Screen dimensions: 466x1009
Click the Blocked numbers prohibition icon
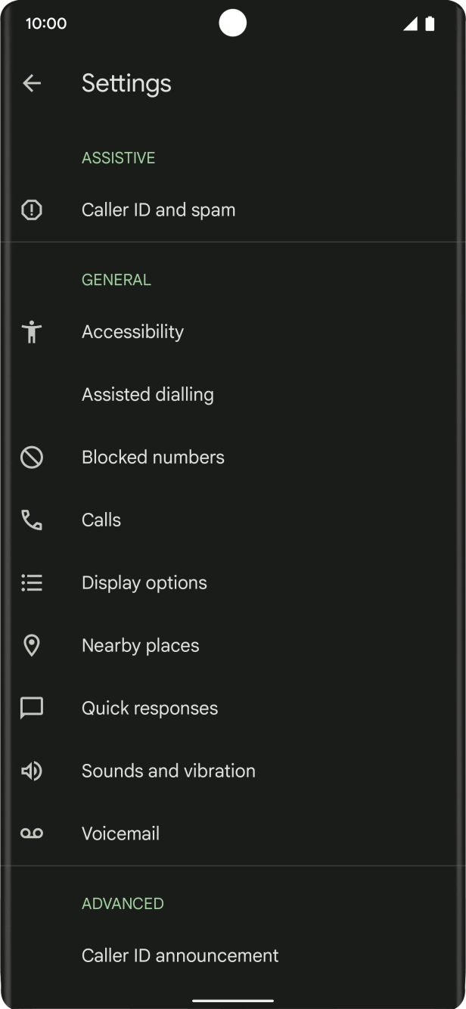(31, 457)
